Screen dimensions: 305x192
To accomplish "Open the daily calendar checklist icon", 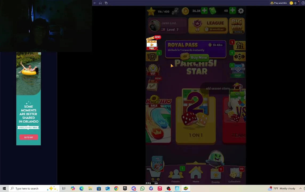I will click(152, 85).
